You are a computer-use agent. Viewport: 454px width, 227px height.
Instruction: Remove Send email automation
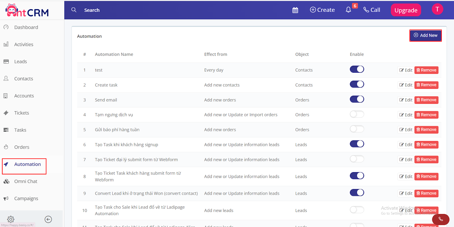[x=426, y=100]
